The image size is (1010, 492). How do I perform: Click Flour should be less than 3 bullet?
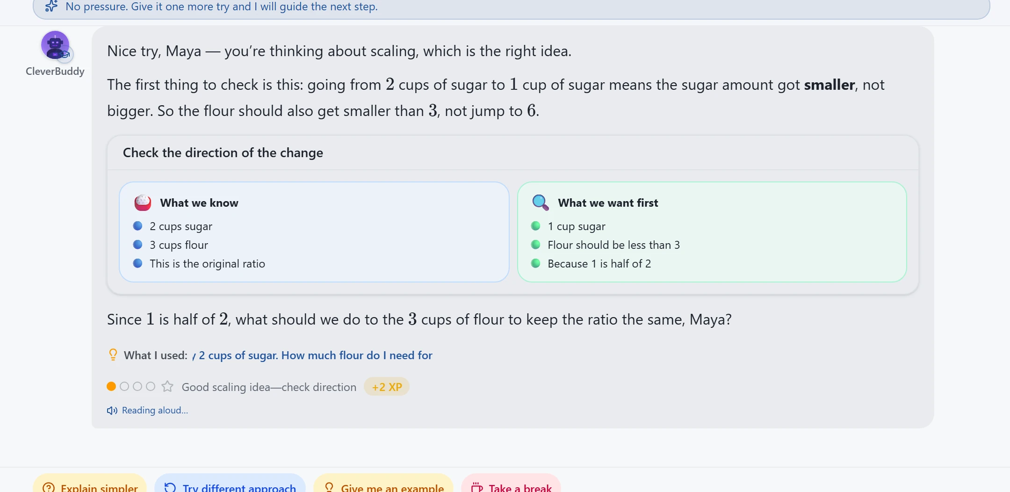point(614,245)
